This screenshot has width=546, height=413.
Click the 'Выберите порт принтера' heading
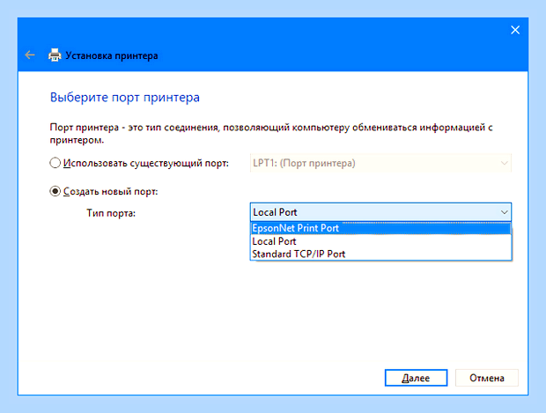pyautogui.click(x=125, y=97)
